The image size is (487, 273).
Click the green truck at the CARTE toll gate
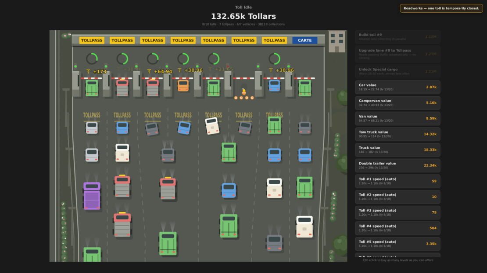click(304, 88)
